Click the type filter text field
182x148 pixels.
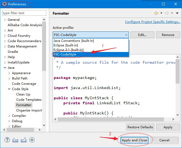24,13
